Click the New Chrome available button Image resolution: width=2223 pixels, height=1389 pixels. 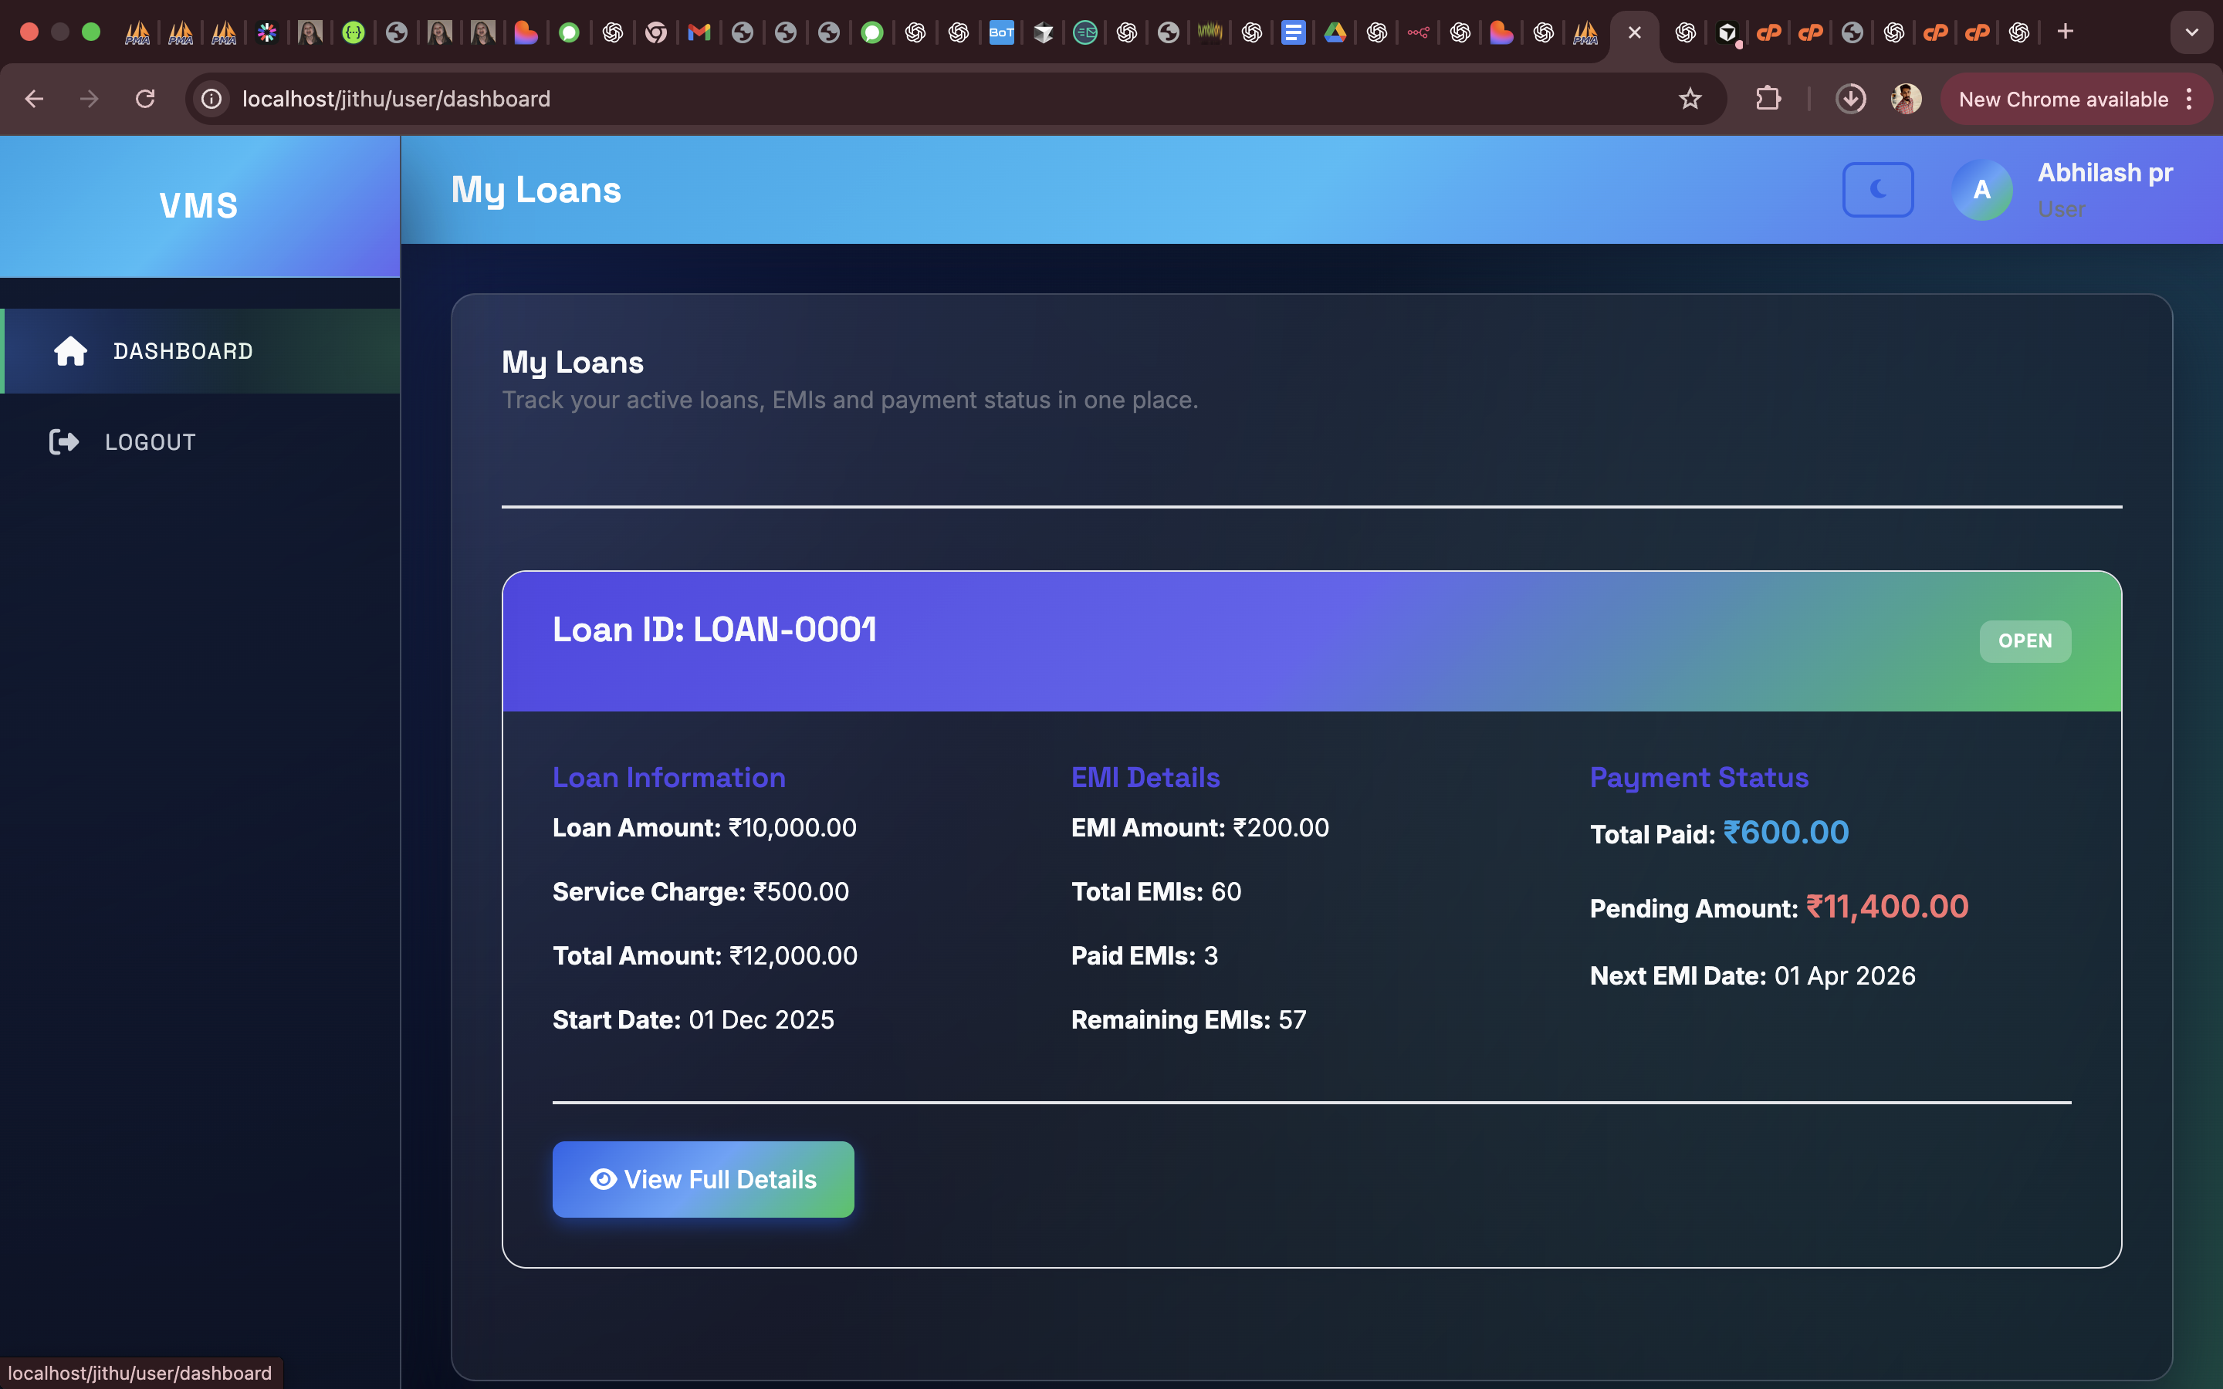pos(2062,100)
